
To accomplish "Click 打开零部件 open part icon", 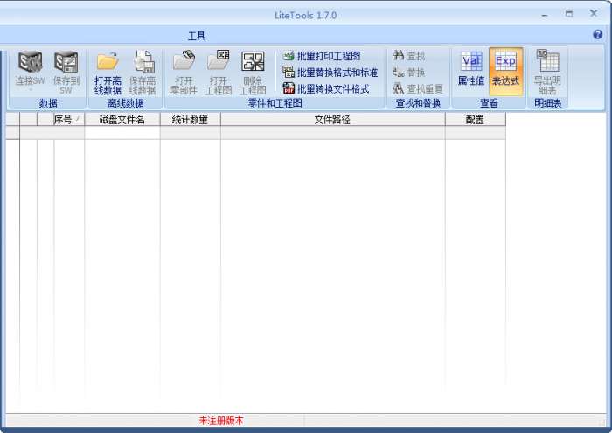I will point(184,61).
